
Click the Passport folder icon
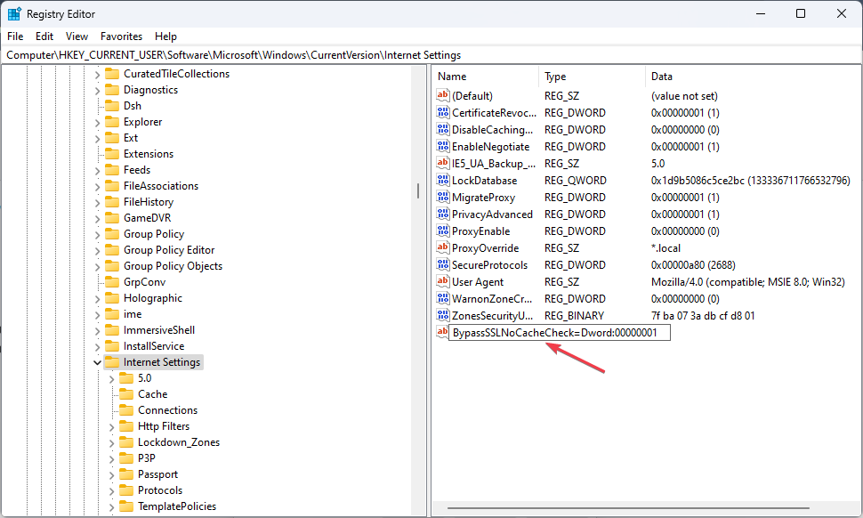(126, 474)
